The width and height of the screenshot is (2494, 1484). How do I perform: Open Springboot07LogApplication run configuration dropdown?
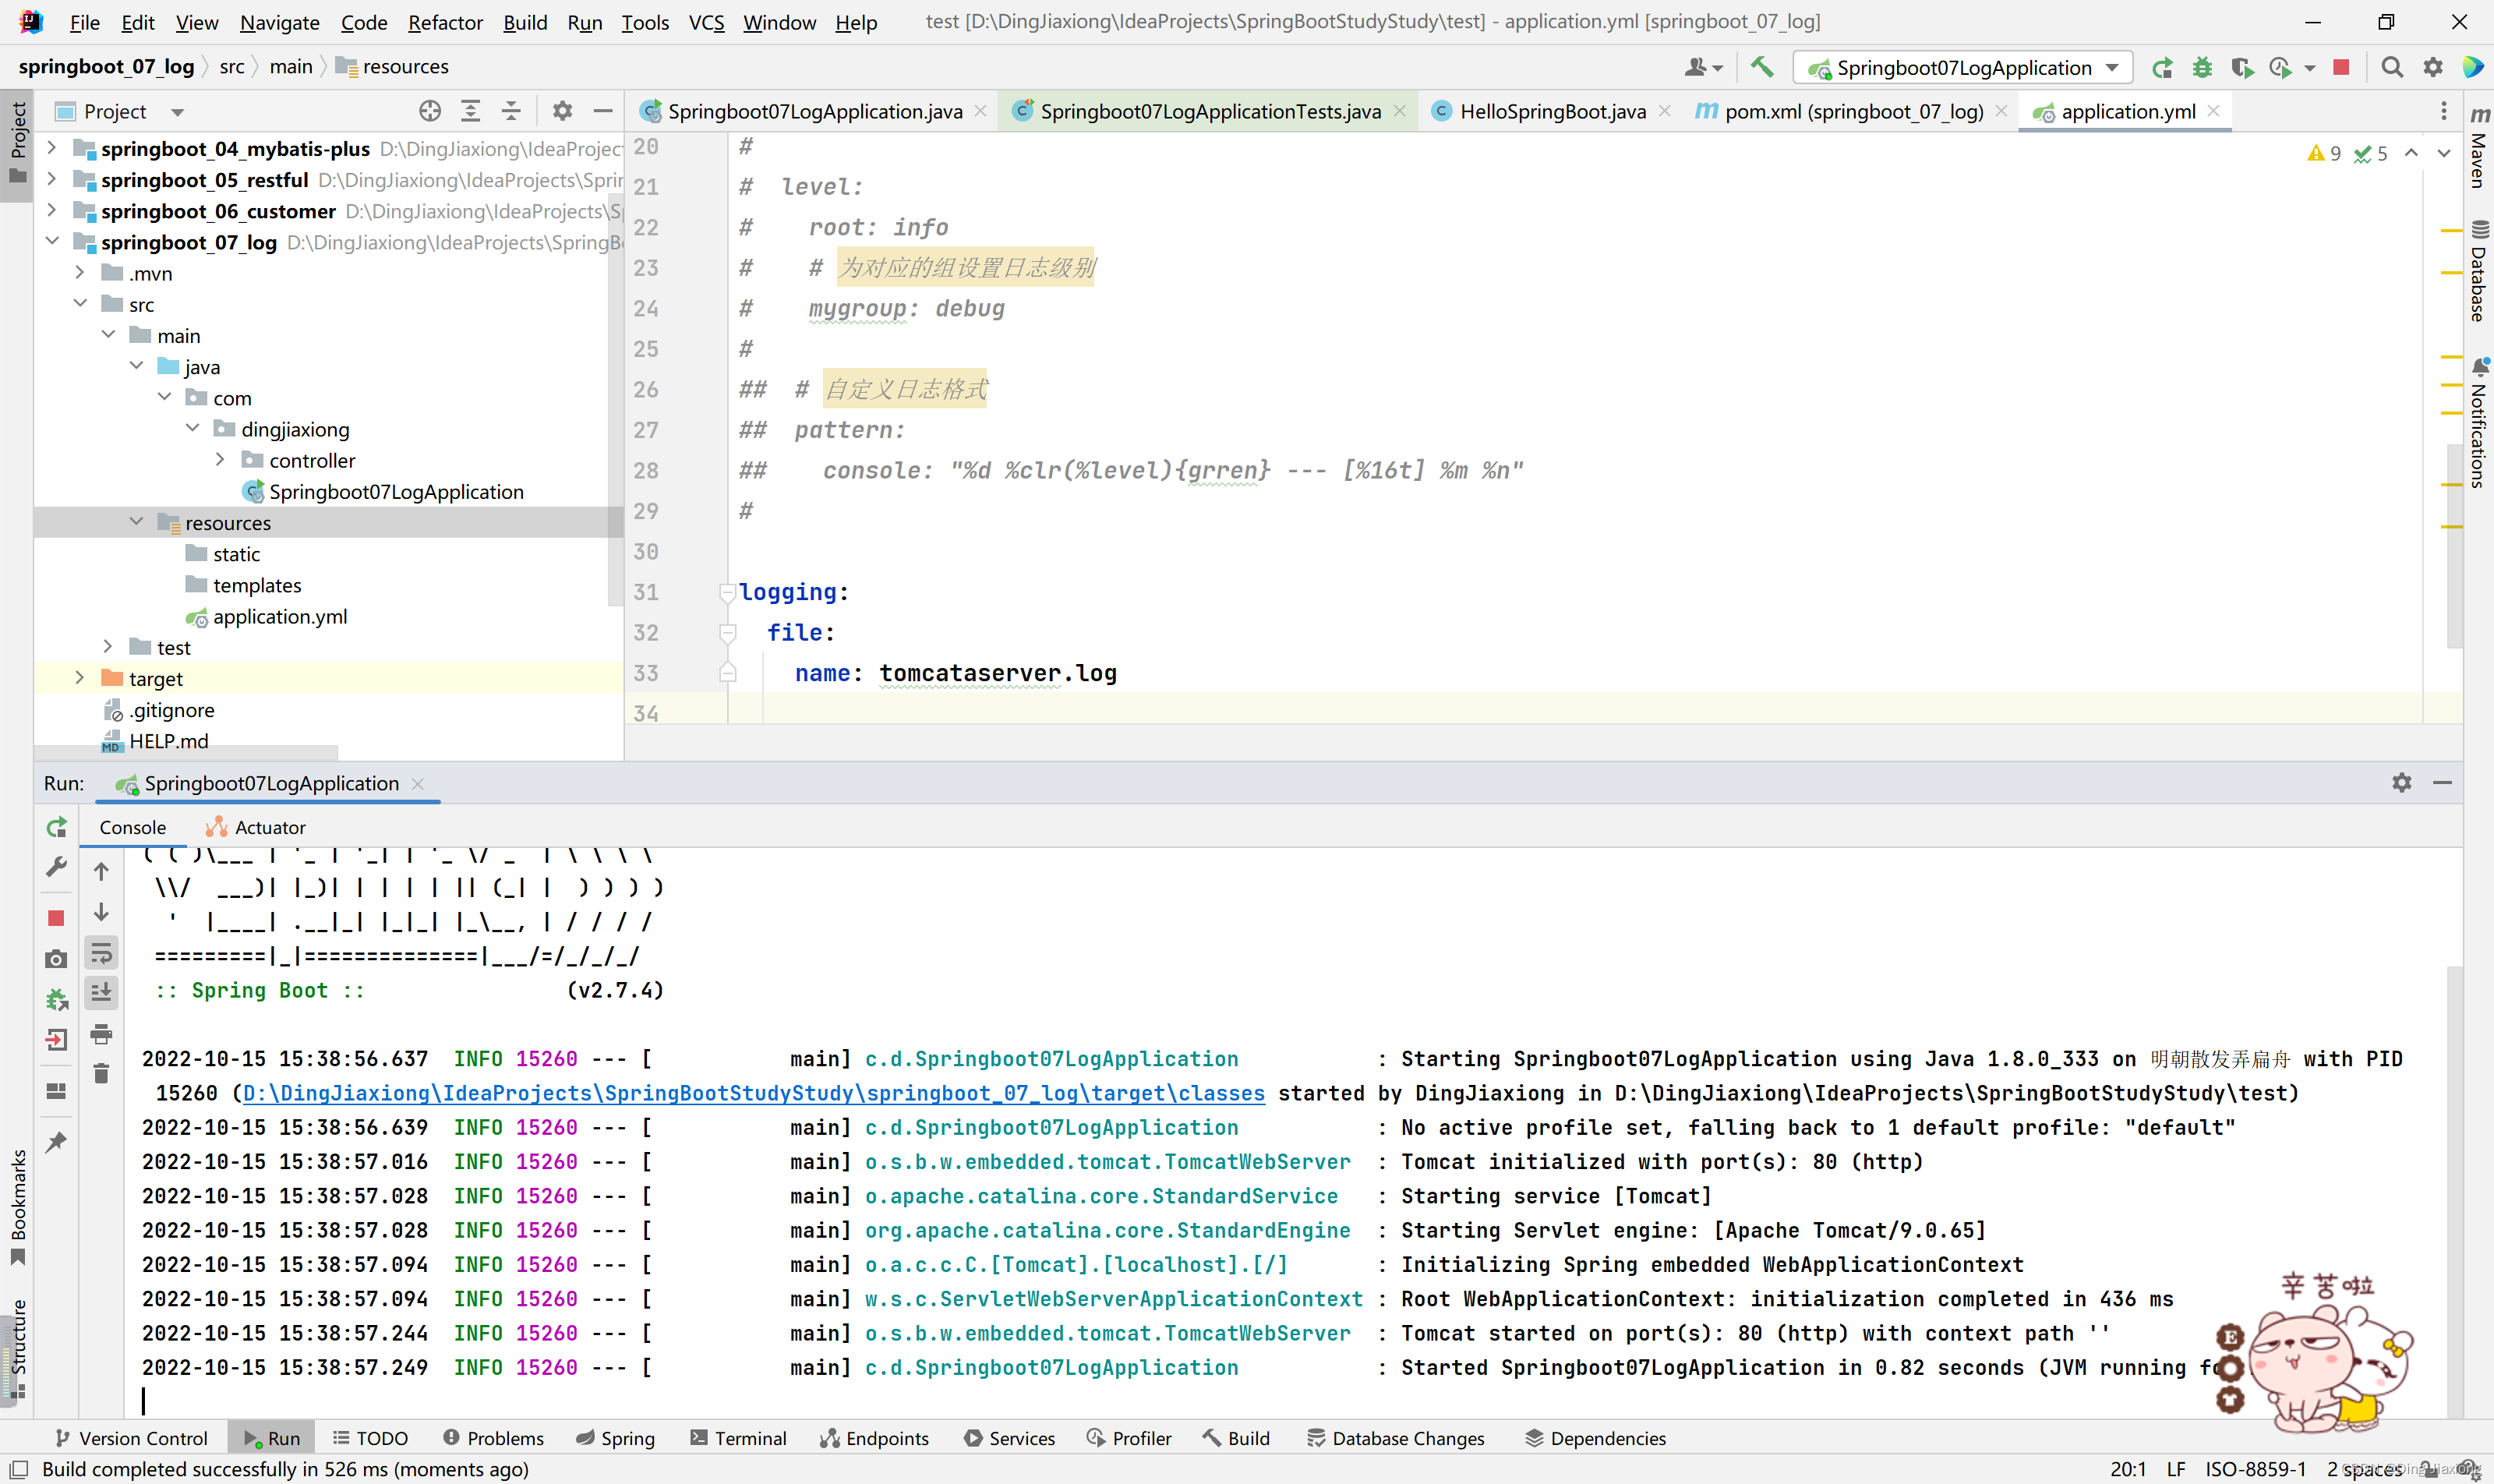point(1963,67)
